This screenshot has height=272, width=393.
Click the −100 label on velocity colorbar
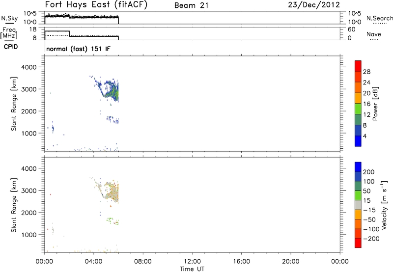[x=371, y=229]
